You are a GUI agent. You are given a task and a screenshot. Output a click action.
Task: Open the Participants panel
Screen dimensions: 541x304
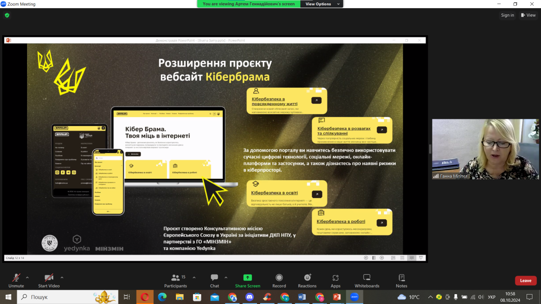pos(175,280)
